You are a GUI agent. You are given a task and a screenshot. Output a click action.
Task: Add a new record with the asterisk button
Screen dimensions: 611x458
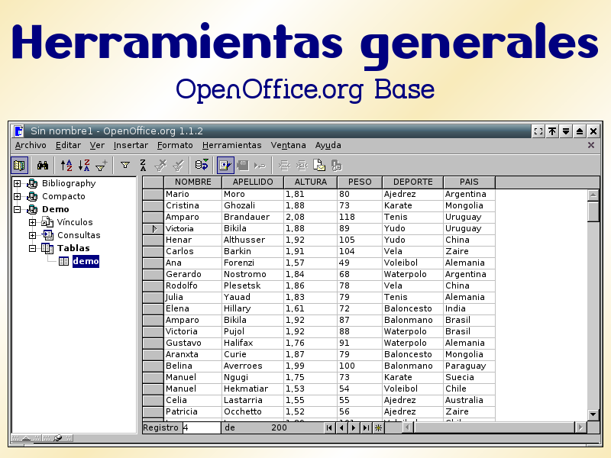(x=377, y=428)
